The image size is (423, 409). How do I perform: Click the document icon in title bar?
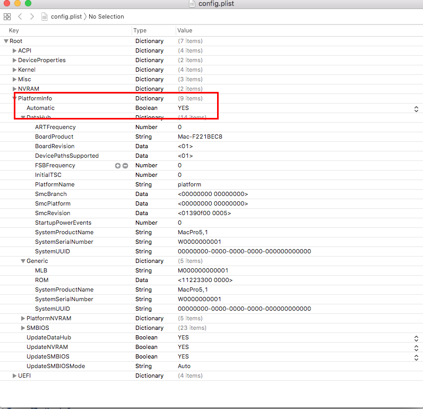pos(192,4)
